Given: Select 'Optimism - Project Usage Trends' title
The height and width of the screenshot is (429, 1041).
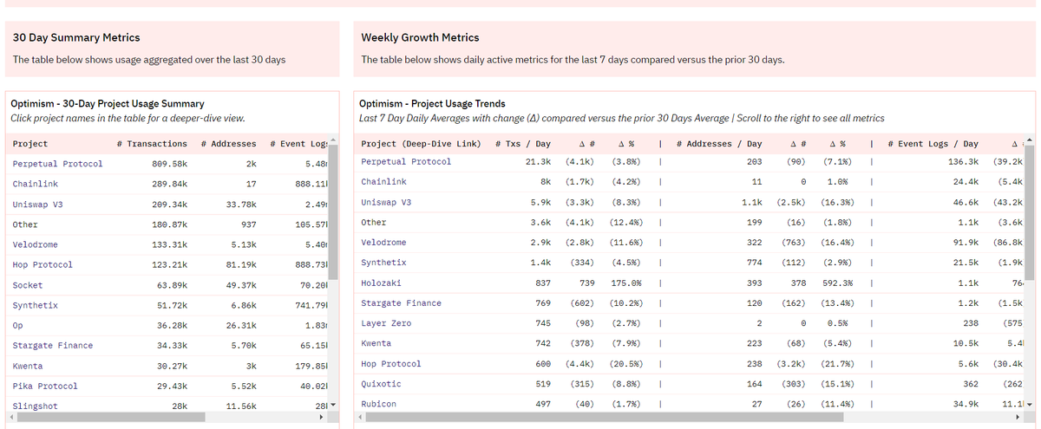Looking at the screenshot, I should pyautogui.click(x=431, y=103).
